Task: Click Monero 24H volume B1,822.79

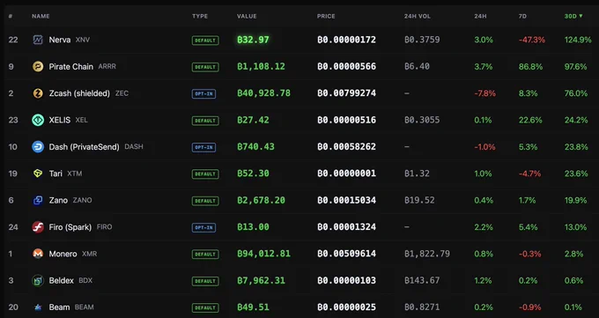Action: click(427, 254)
